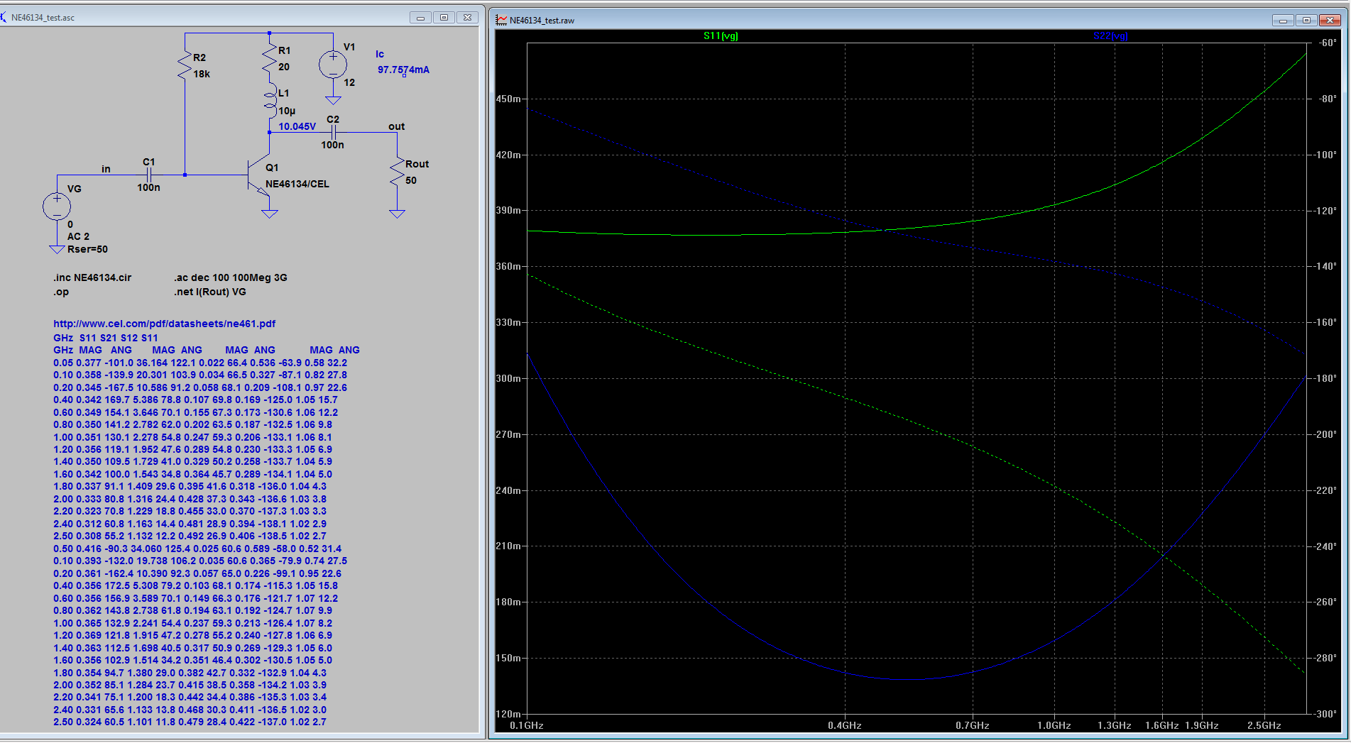
Task: Open the ne461.pdf datasheet URL text
Action: (165, 324)
